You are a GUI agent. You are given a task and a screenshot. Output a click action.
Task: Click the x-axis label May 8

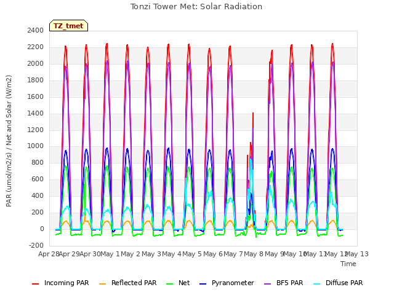click(x=254, y=254)
